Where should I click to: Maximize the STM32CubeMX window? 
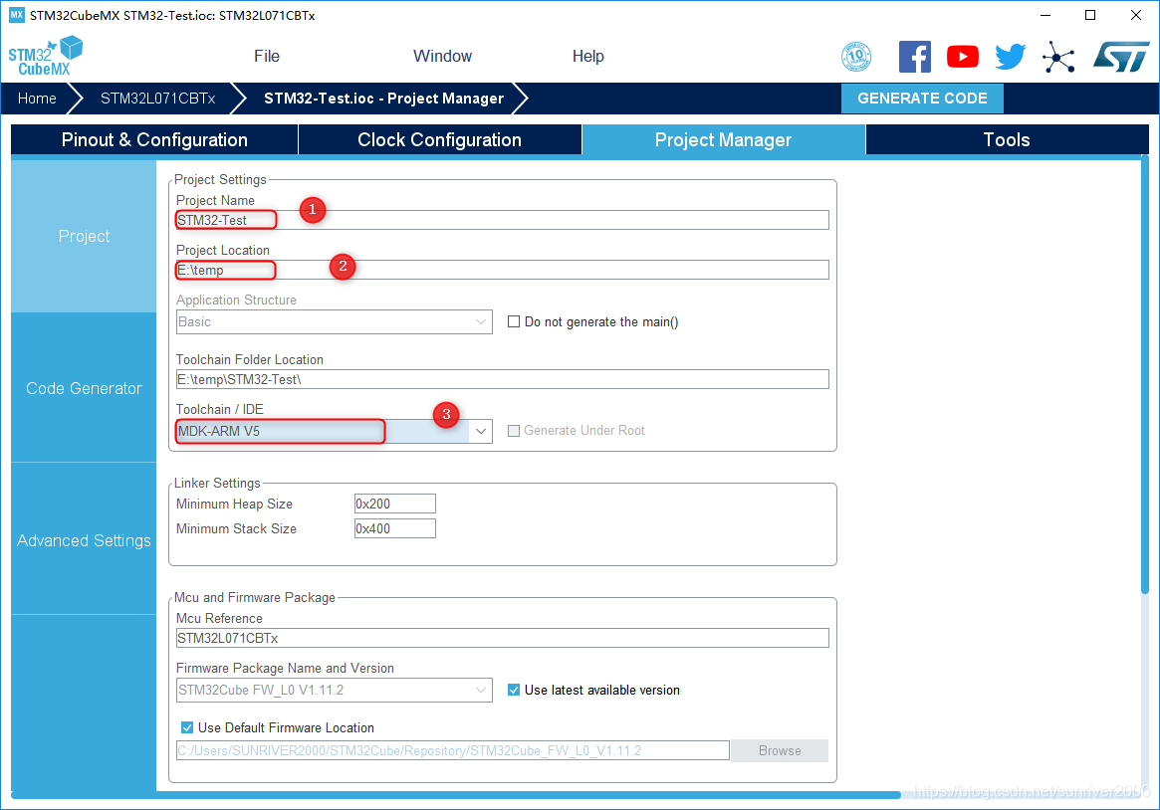click(1089, 15)
